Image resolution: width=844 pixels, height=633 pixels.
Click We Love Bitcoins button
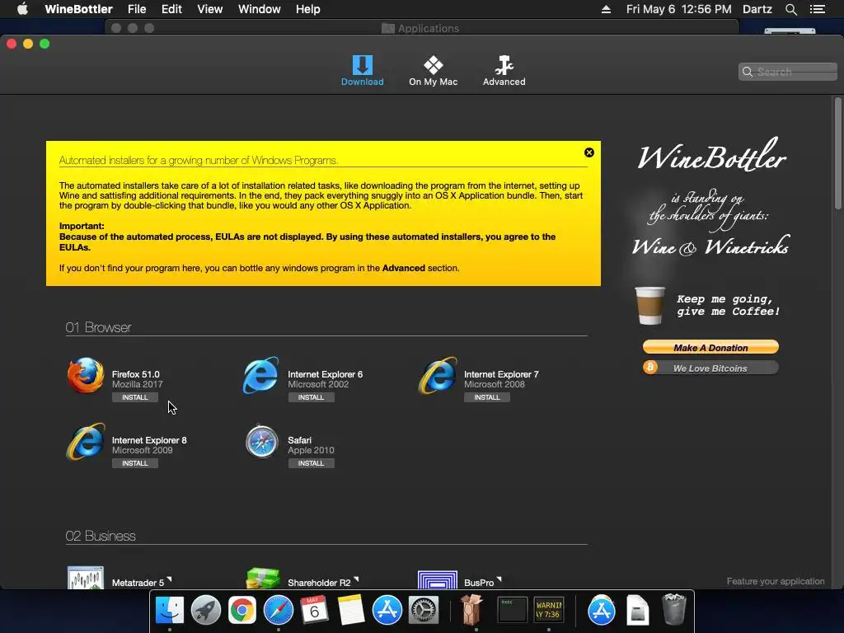(x=710, y=368)
